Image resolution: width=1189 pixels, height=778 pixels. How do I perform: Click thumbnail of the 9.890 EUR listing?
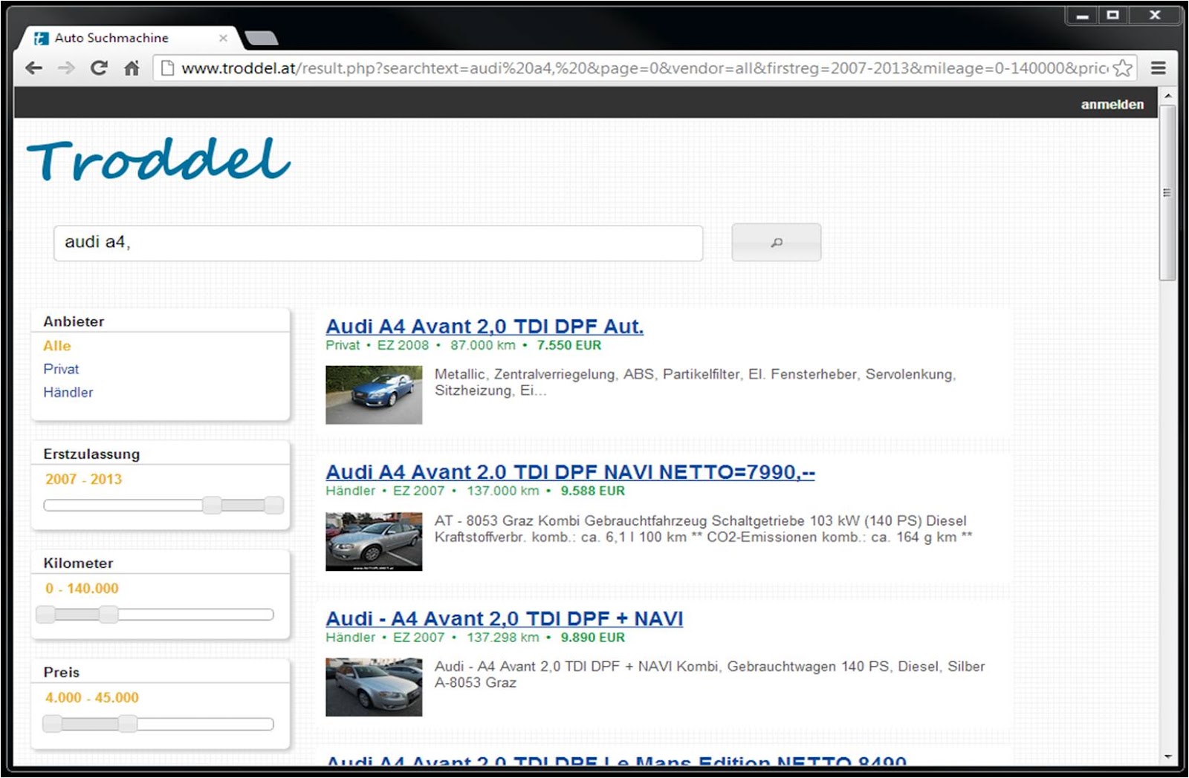coord(374,687)
